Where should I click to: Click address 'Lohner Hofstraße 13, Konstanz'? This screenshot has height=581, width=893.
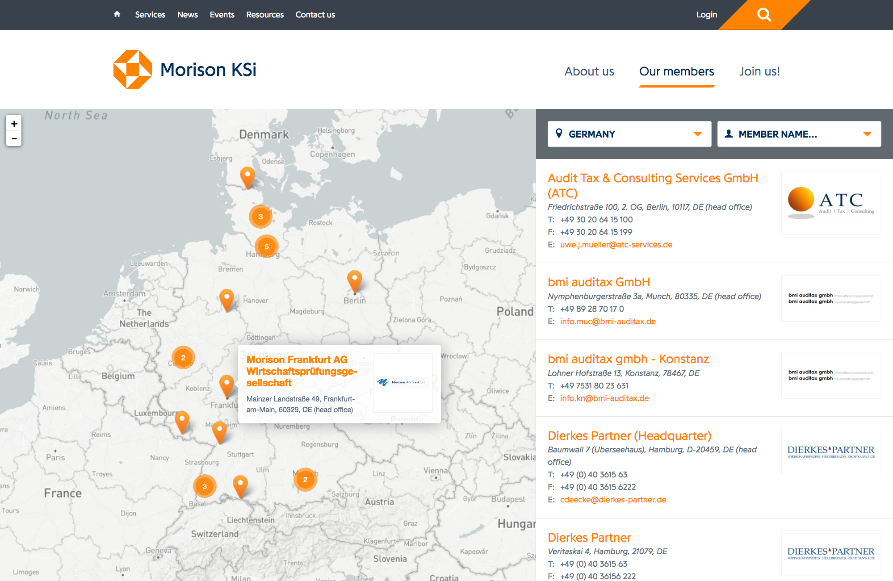point(623,373)
